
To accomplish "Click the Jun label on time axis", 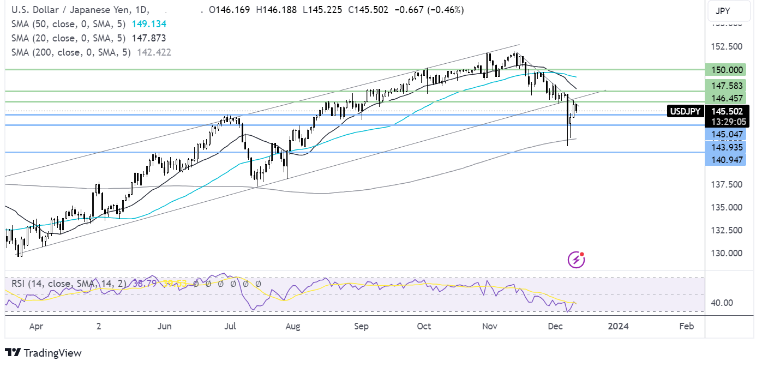I will coord(164,326).
